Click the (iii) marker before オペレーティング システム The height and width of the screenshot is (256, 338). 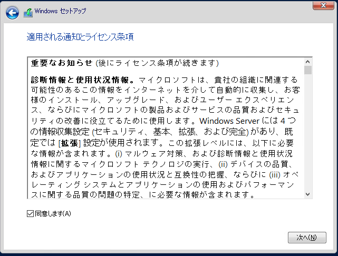point(275,174)
